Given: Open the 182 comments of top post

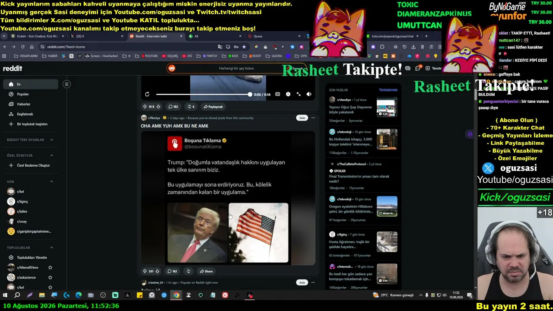Looking at the screenshot, I should pos(173,107).
